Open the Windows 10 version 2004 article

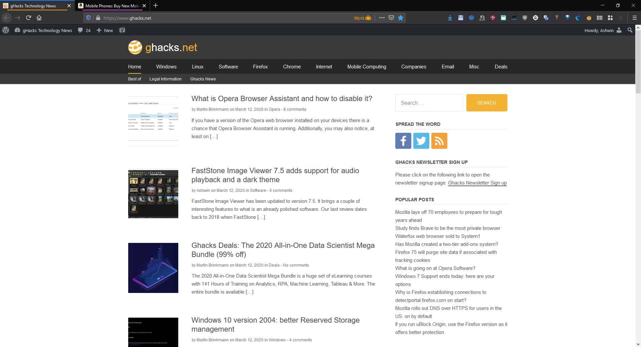click(x=275, y=325)
